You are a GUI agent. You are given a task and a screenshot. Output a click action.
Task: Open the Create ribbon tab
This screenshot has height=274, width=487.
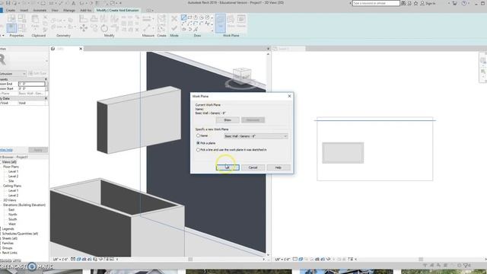coord(10,10)
